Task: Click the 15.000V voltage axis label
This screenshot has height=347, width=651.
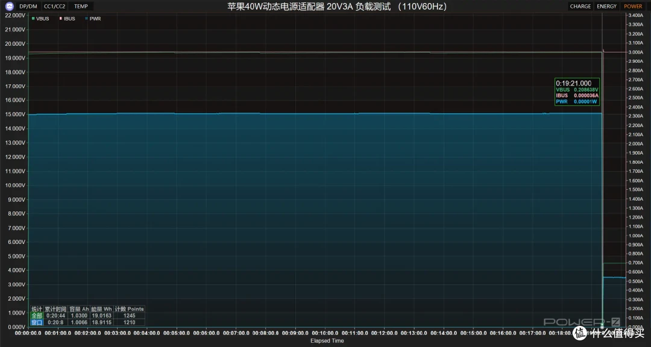Action: pyautogui.click(x=15, y=114)
